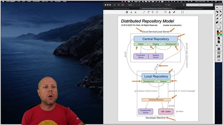Select the stamp tool
Image resolution: width=223 pixels, height=125 pixels.
170,12
